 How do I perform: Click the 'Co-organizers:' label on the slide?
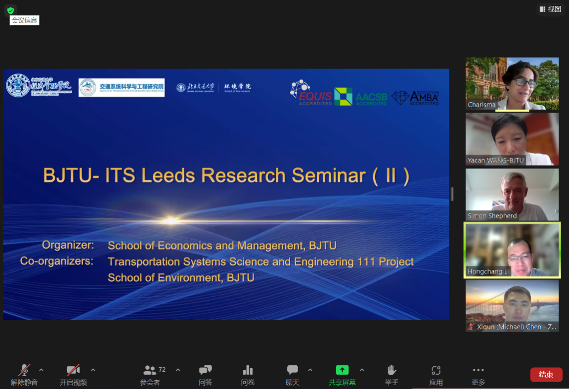point(57,261)
